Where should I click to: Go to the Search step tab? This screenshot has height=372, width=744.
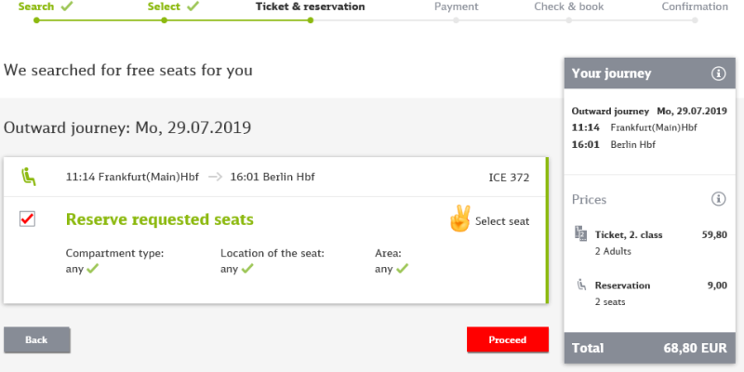(x=36, y=7)
